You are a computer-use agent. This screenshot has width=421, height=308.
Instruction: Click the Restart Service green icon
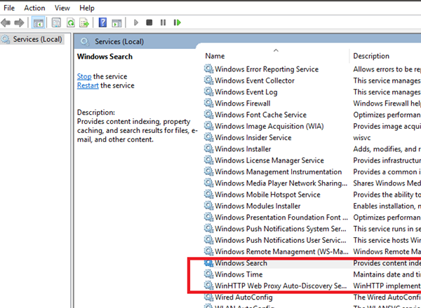coord(178,22)
